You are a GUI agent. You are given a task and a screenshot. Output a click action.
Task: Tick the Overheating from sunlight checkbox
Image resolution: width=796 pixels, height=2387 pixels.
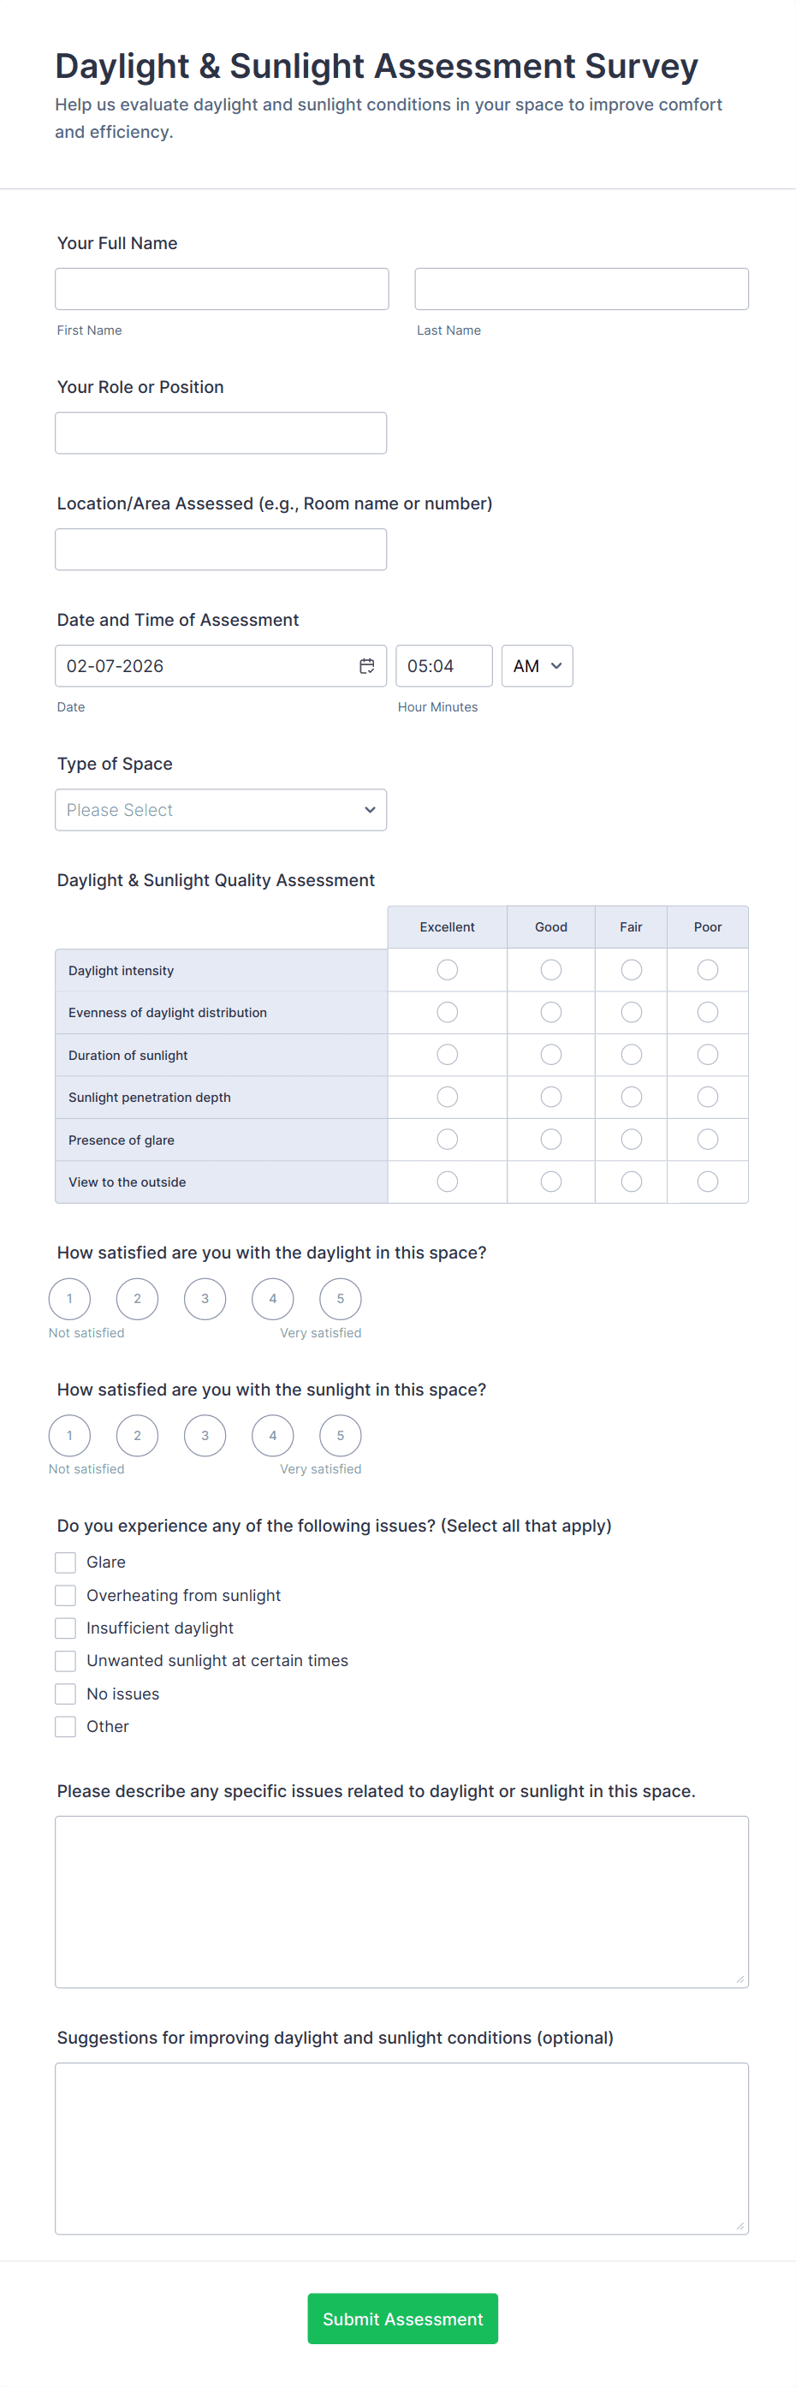(66, 1595)
